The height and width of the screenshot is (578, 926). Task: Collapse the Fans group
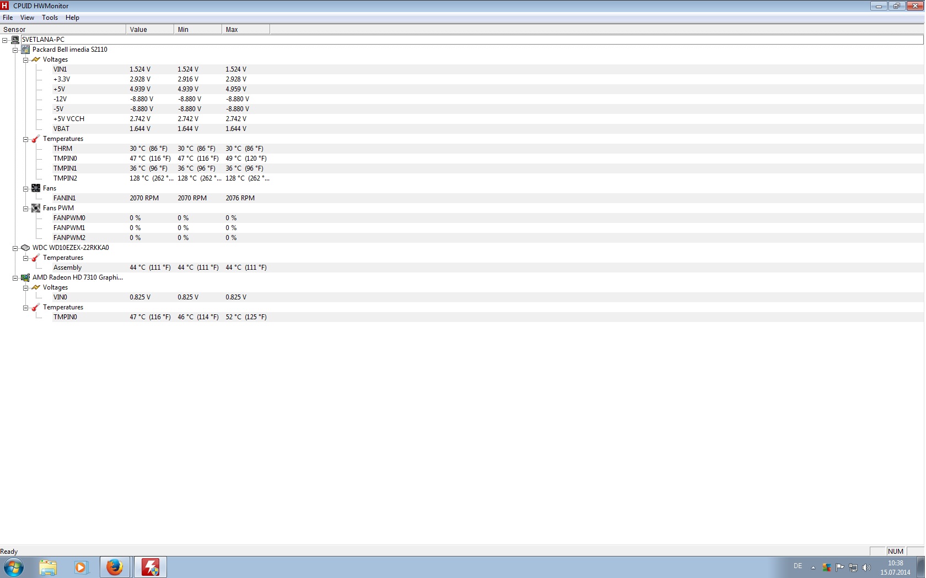25,189
